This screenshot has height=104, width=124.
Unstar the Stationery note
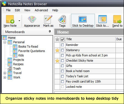tap(57, 50)
